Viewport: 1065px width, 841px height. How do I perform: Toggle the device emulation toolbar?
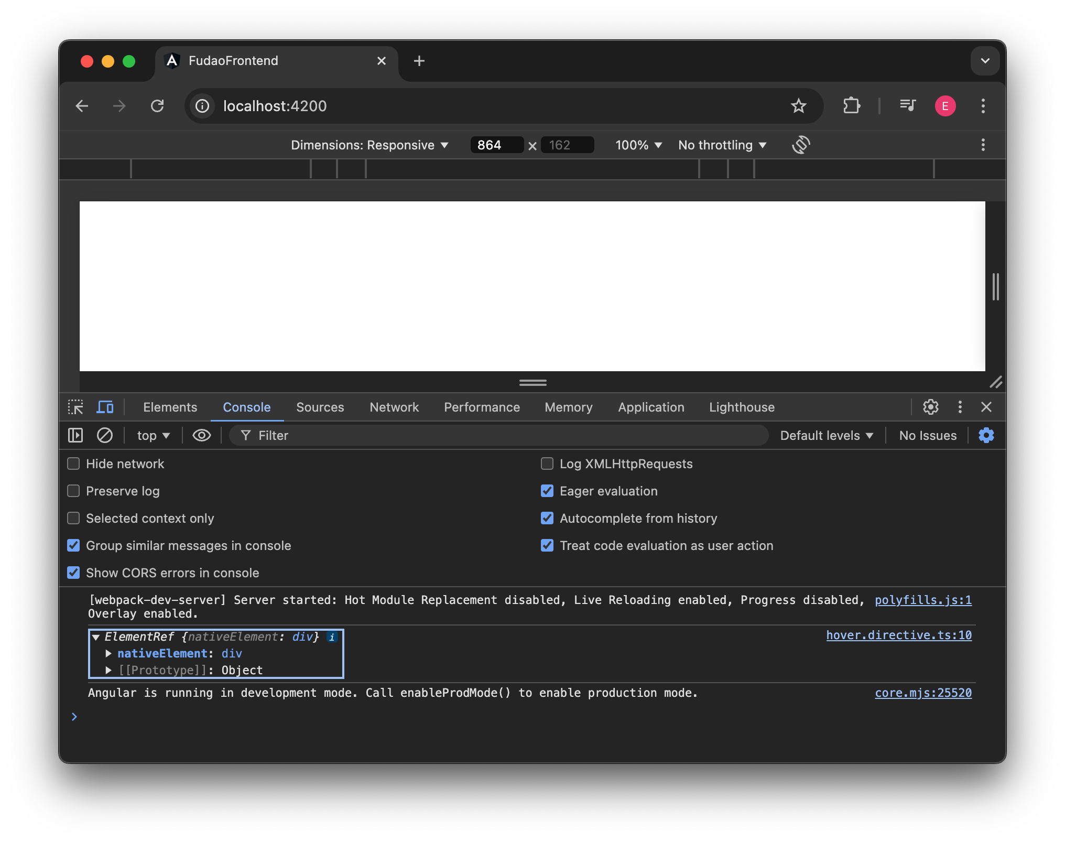pyautogui.click(x=105, y=407)
